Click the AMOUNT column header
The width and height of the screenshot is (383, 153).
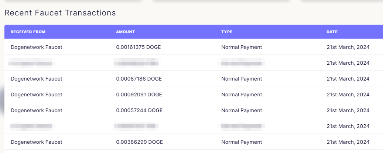coord(125,32)
